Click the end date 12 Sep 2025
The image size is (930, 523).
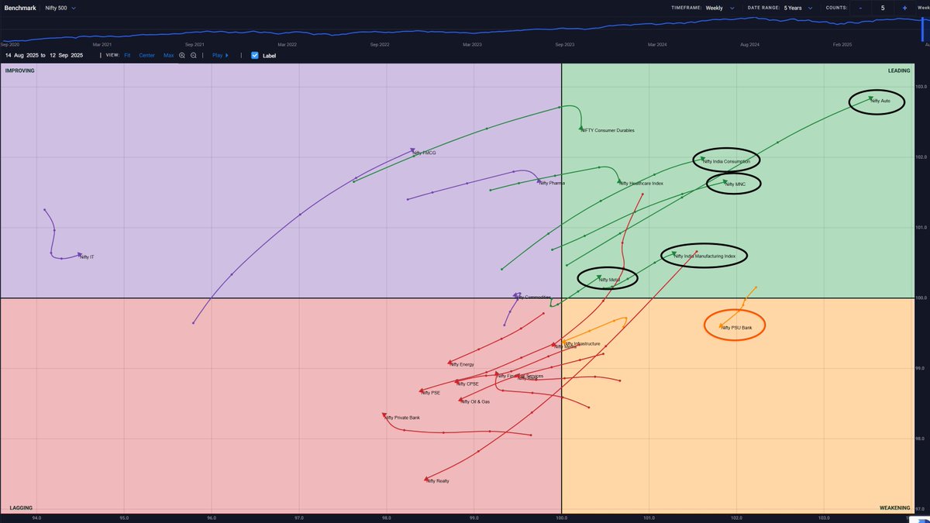tap(66, 56)
